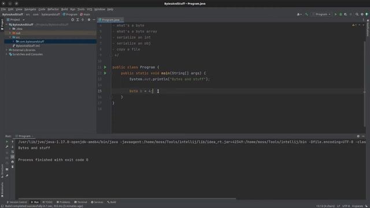
Task: Open the VCS menu
Action: [90, 9]
